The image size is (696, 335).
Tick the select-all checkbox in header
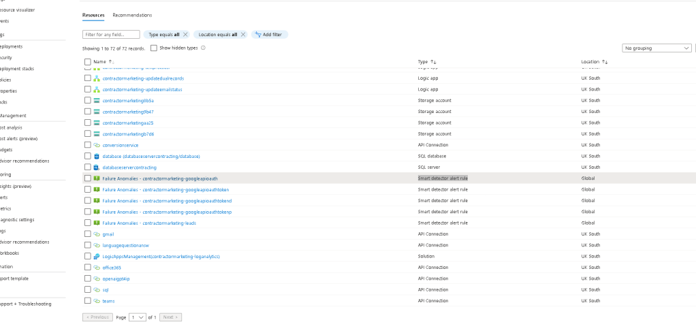87,62
